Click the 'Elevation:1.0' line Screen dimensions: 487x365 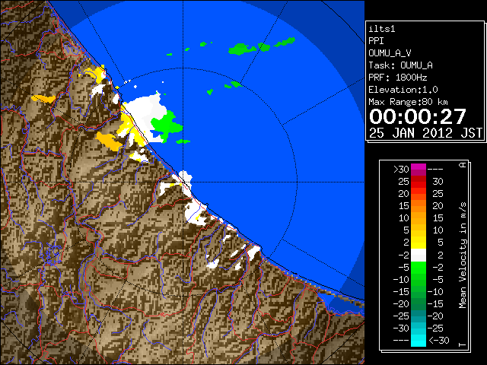[x=403, y=90]
